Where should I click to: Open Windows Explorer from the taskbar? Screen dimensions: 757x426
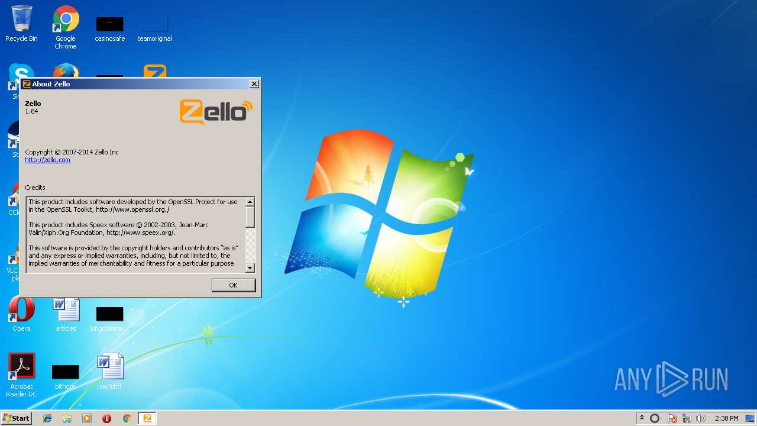coord(67,418)
